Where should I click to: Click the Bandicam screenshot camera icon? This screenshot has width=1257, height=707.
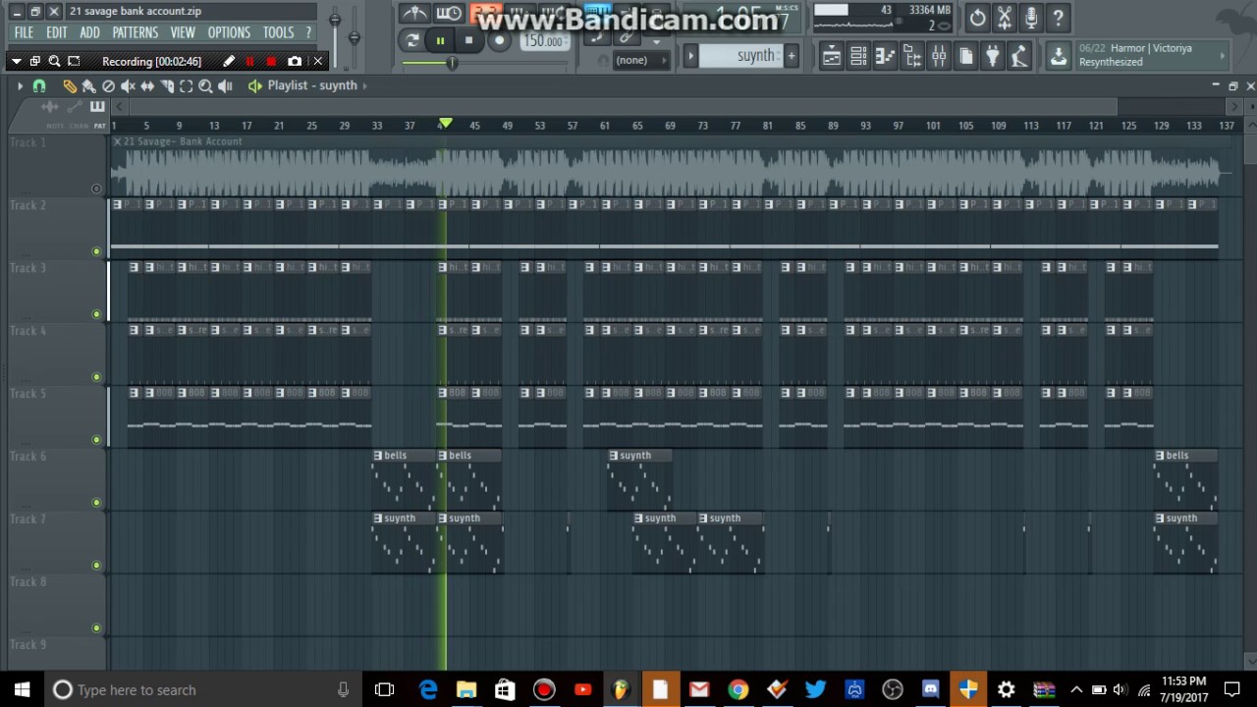295,61
